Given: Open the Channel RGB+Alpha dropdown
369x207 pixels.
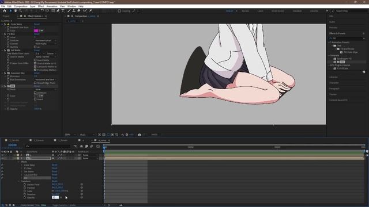Looking at the screenshot, I should tap(46, 44).
